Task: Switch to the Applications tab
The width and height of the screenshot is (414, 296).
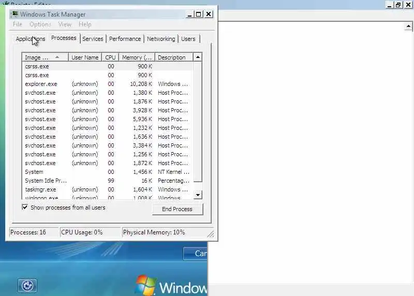Action: pyautogui.click(x=31, y=39)
